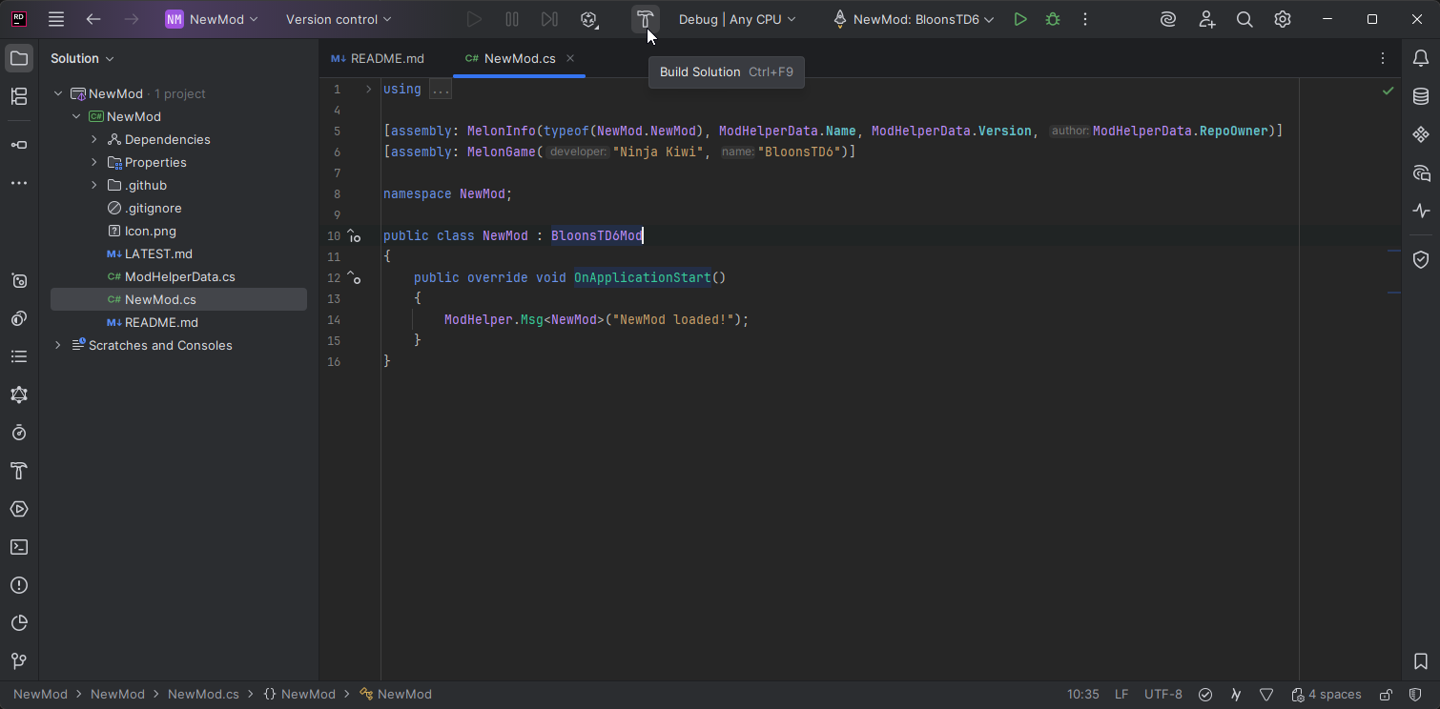Open the Git tool window icon
Viewport: 1440px width, 709px height.
coord(19,661)
